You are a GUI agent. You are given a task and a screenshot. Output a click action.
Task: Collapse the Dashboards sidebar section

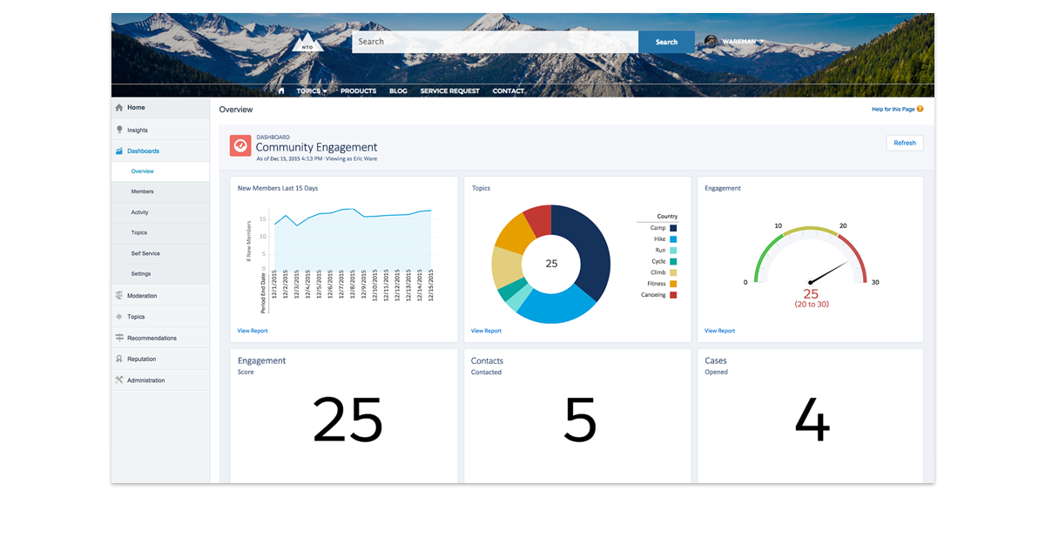coord(143,151)
